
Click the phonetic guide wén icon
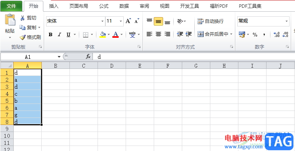(132, 35)
